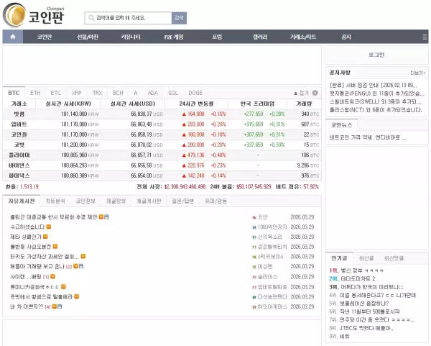Screen dimensions: 431x346
Task: Click image icon beside 내 차 이쁘지?? post
Action: point(60,306)
